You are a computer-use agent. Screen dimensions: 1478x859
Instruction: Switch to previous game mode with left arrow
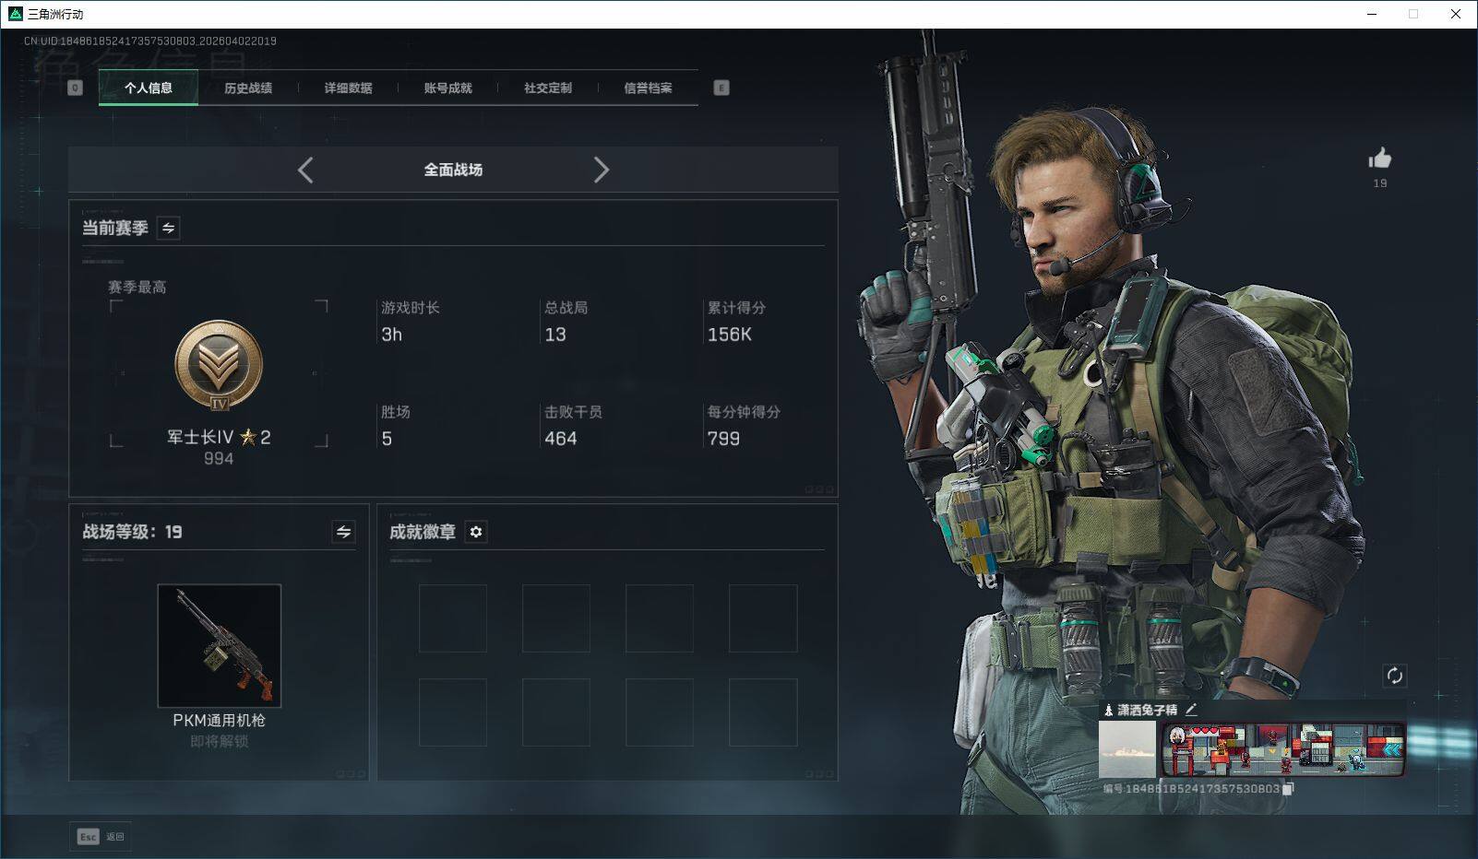point(305,170)
